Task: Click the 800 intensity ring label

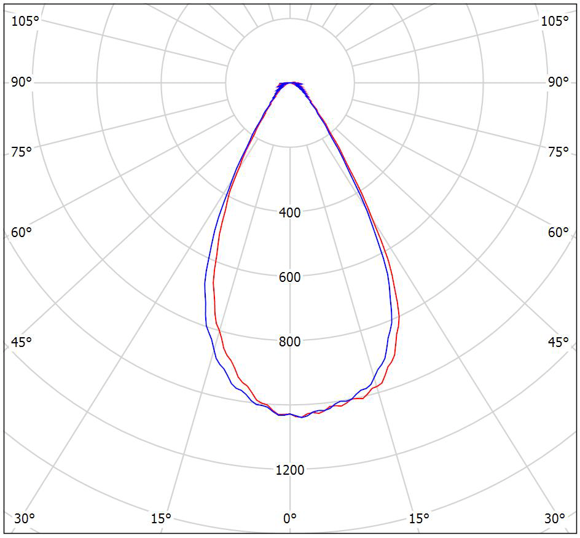Action: pyautogui.click(x=290, y=341)
